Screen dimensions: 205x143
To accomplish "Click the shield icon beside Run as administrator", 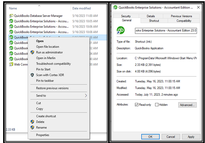I will pos(32,52).
